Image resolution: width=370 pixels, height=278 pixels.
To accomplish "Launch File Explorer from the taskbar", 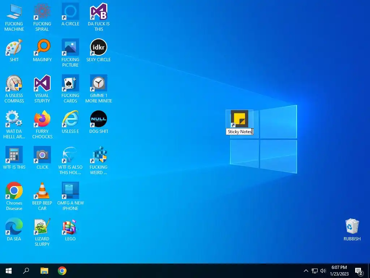I will click(x=44, y=271).
